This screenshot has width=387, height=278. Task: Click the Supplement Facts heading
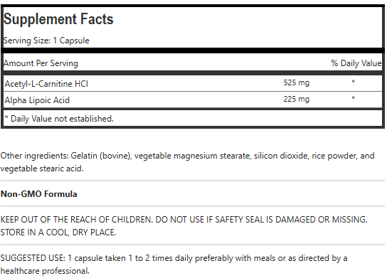58,19
